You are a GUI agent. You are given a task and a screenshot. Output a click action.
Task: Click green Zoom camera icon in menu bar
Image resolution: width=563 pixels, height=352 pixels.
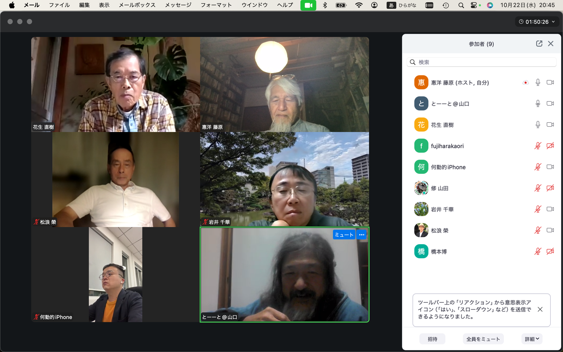pos(308,5)
